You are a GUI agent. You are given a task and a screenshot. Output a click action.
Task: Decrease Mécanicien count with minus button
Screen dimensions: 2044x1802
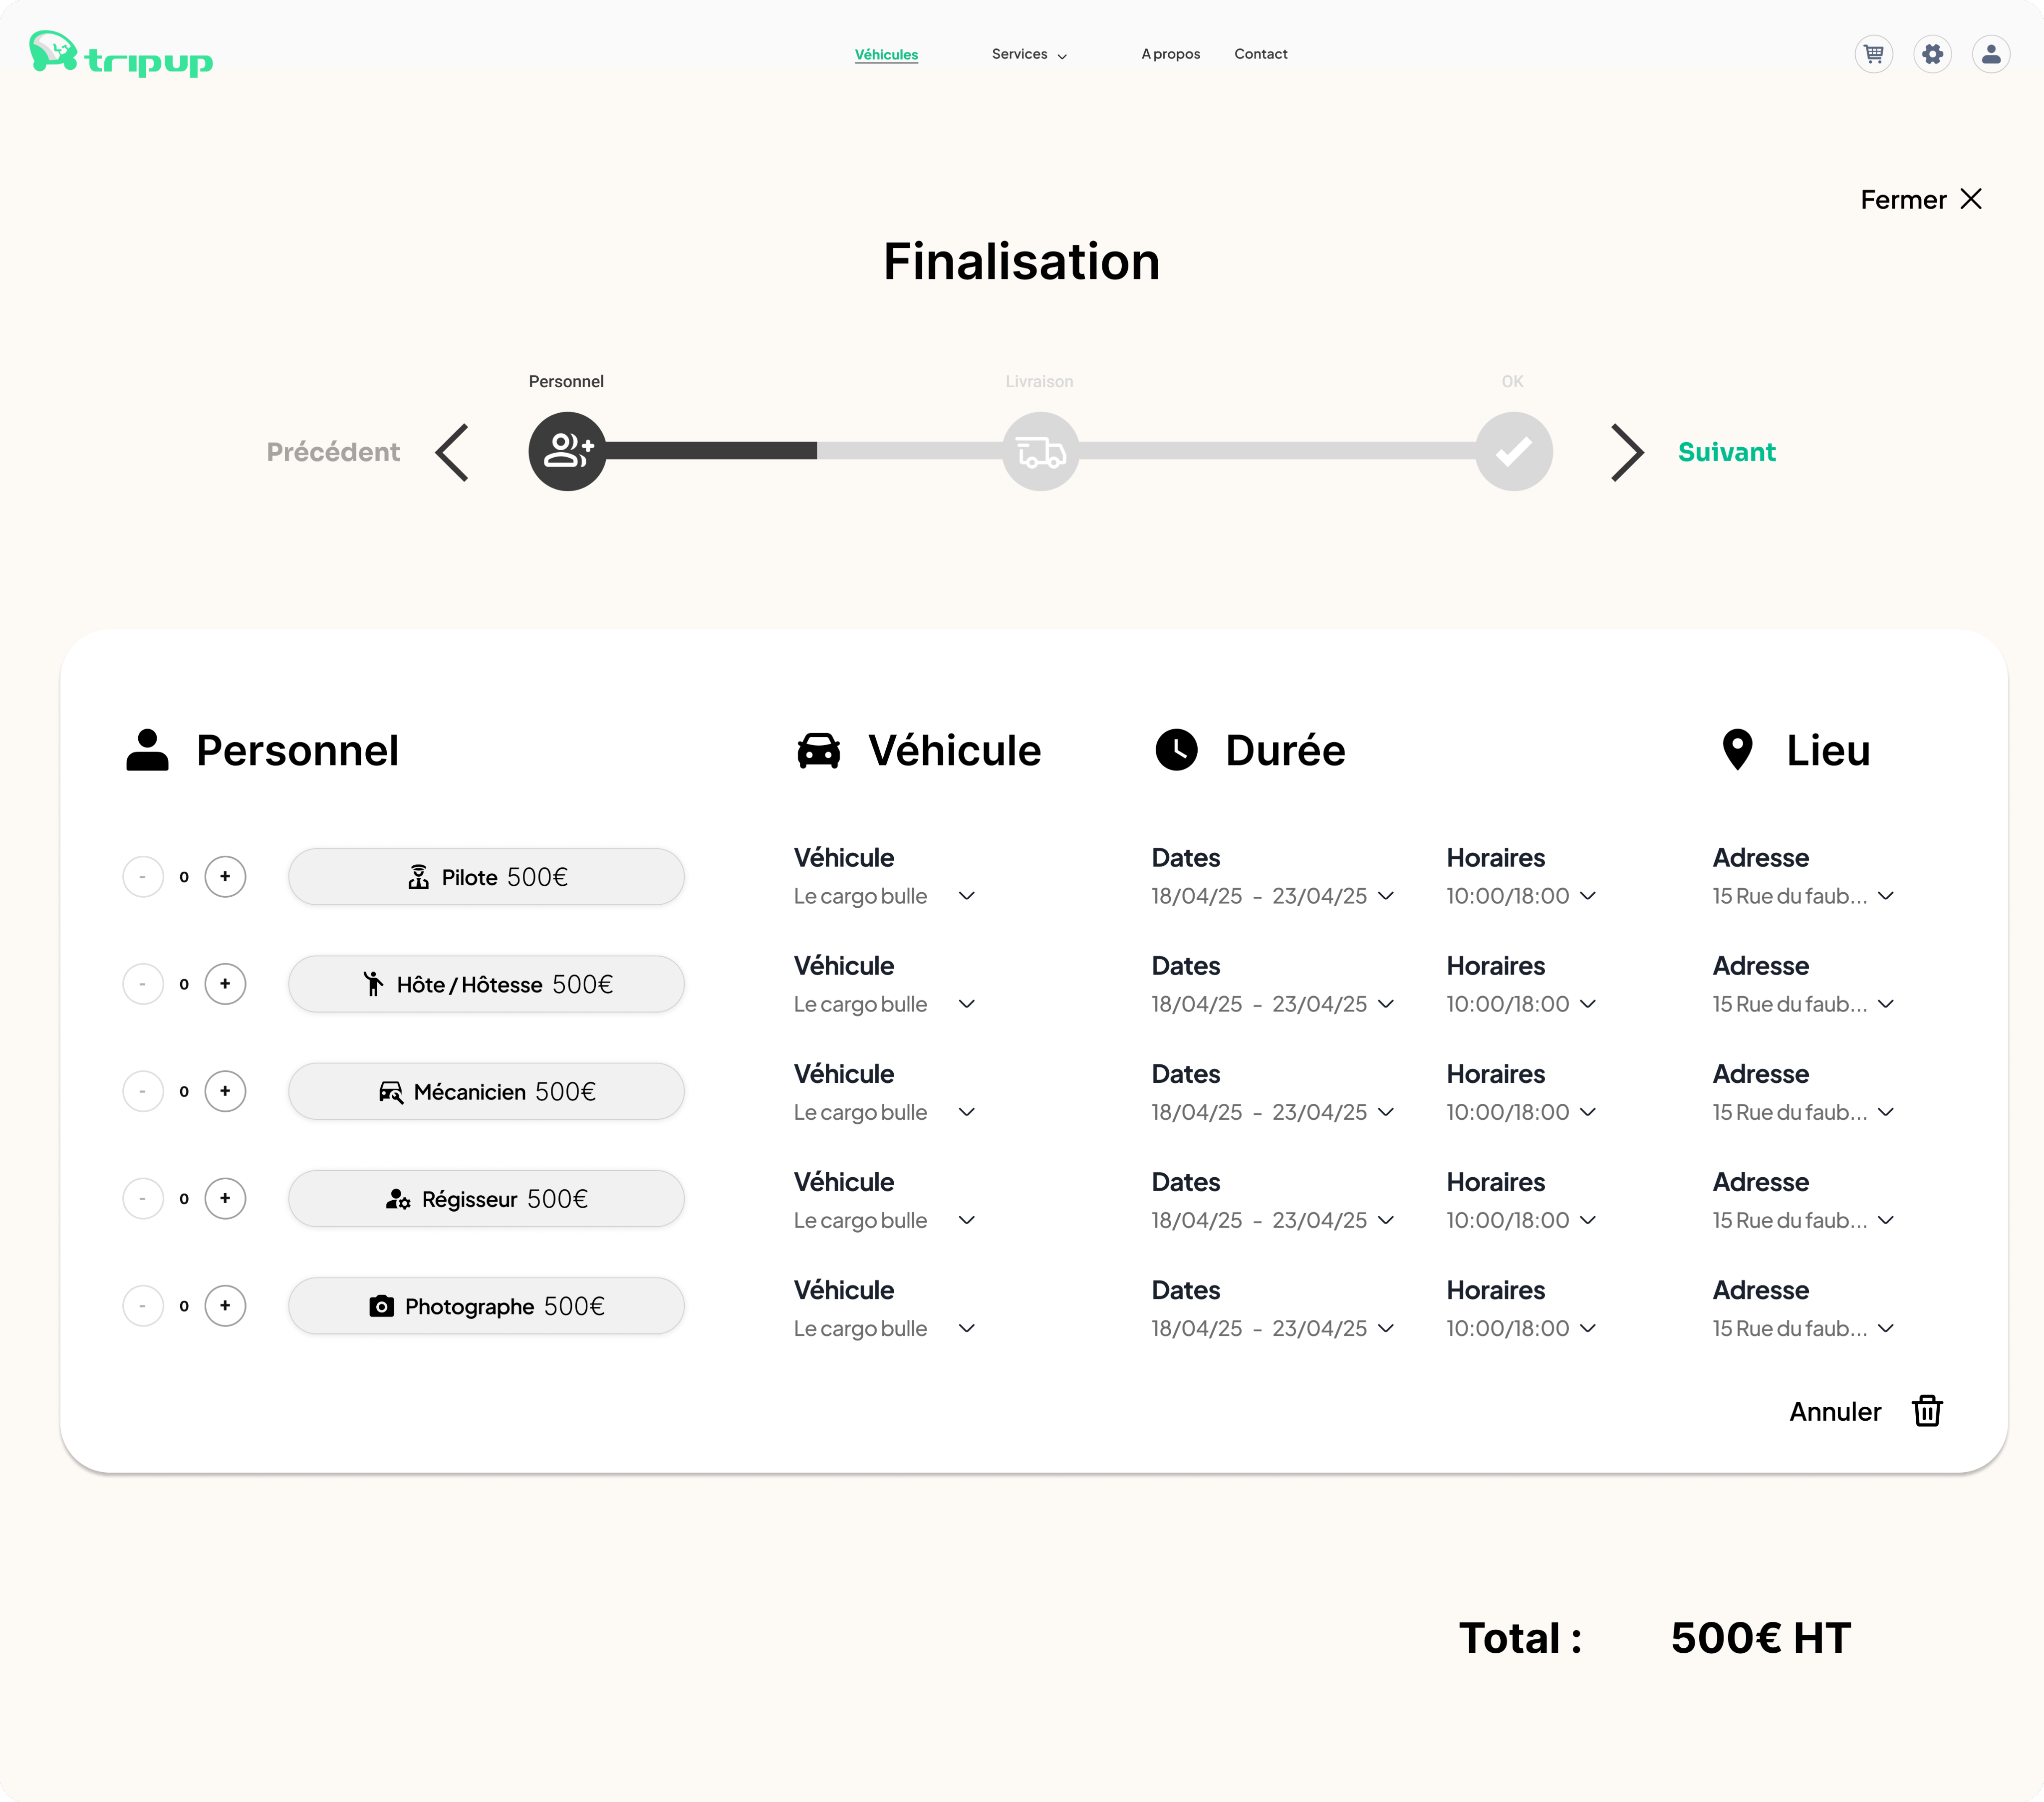coord(143,1091)
